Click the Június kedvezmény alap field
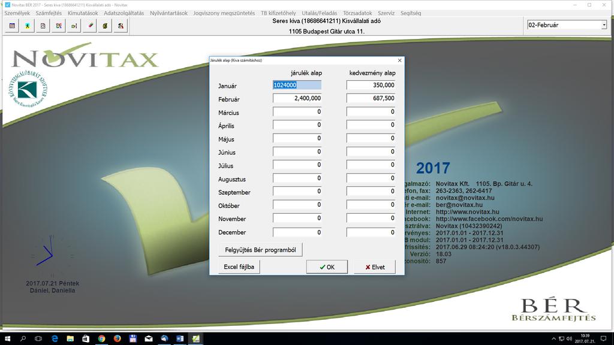 point(371,152)
